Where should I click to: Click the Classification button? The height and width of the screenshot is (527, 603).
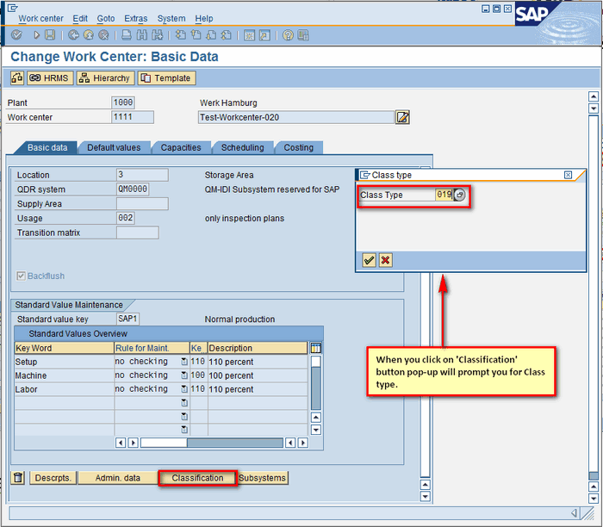tap(197, 478)
